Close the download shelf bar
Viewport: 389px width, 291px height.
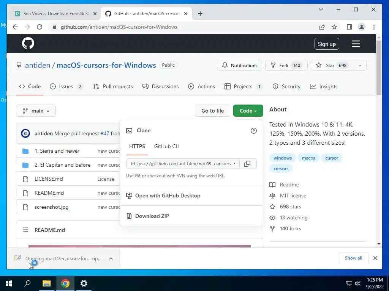[x=375, y=258]
